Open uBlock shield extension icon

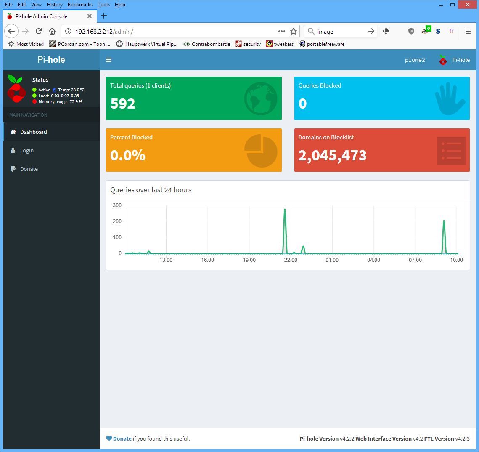[x=411, y=31]
